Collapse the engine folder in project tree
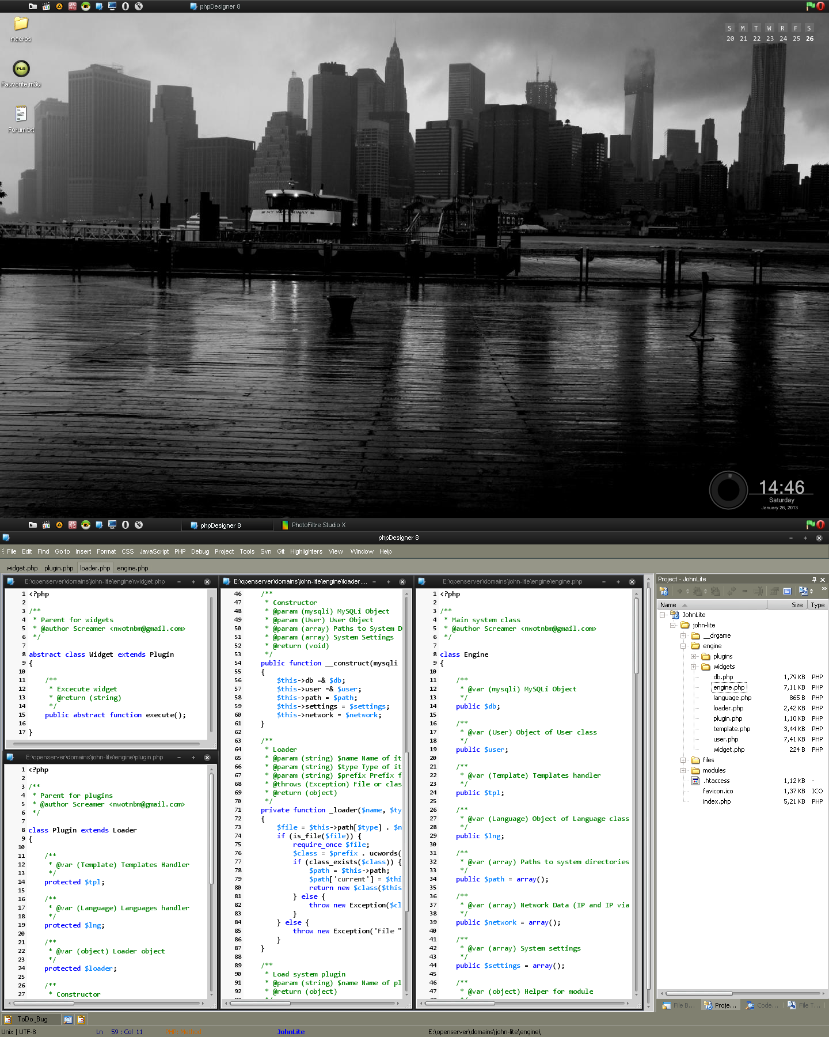The width and height of the screenshot is (829, 1037). [683, 646]
